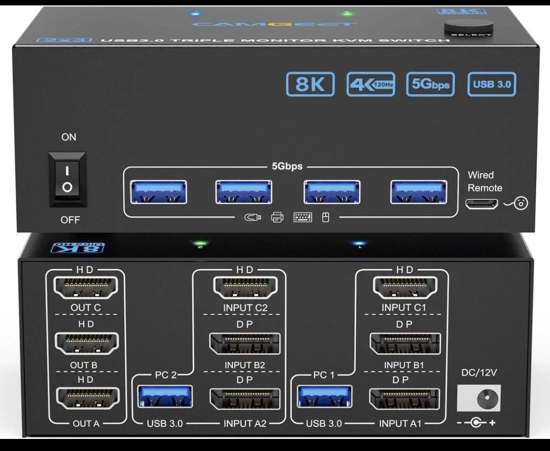Image resolution: width=550 pixels, height=451 pixels.
Task: Click the leftmost front blue USB port
Action: pos(158,192)
